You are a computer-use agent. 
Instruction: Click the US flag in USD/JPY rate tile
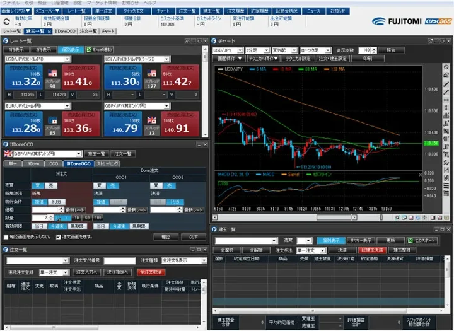[52, 73]
